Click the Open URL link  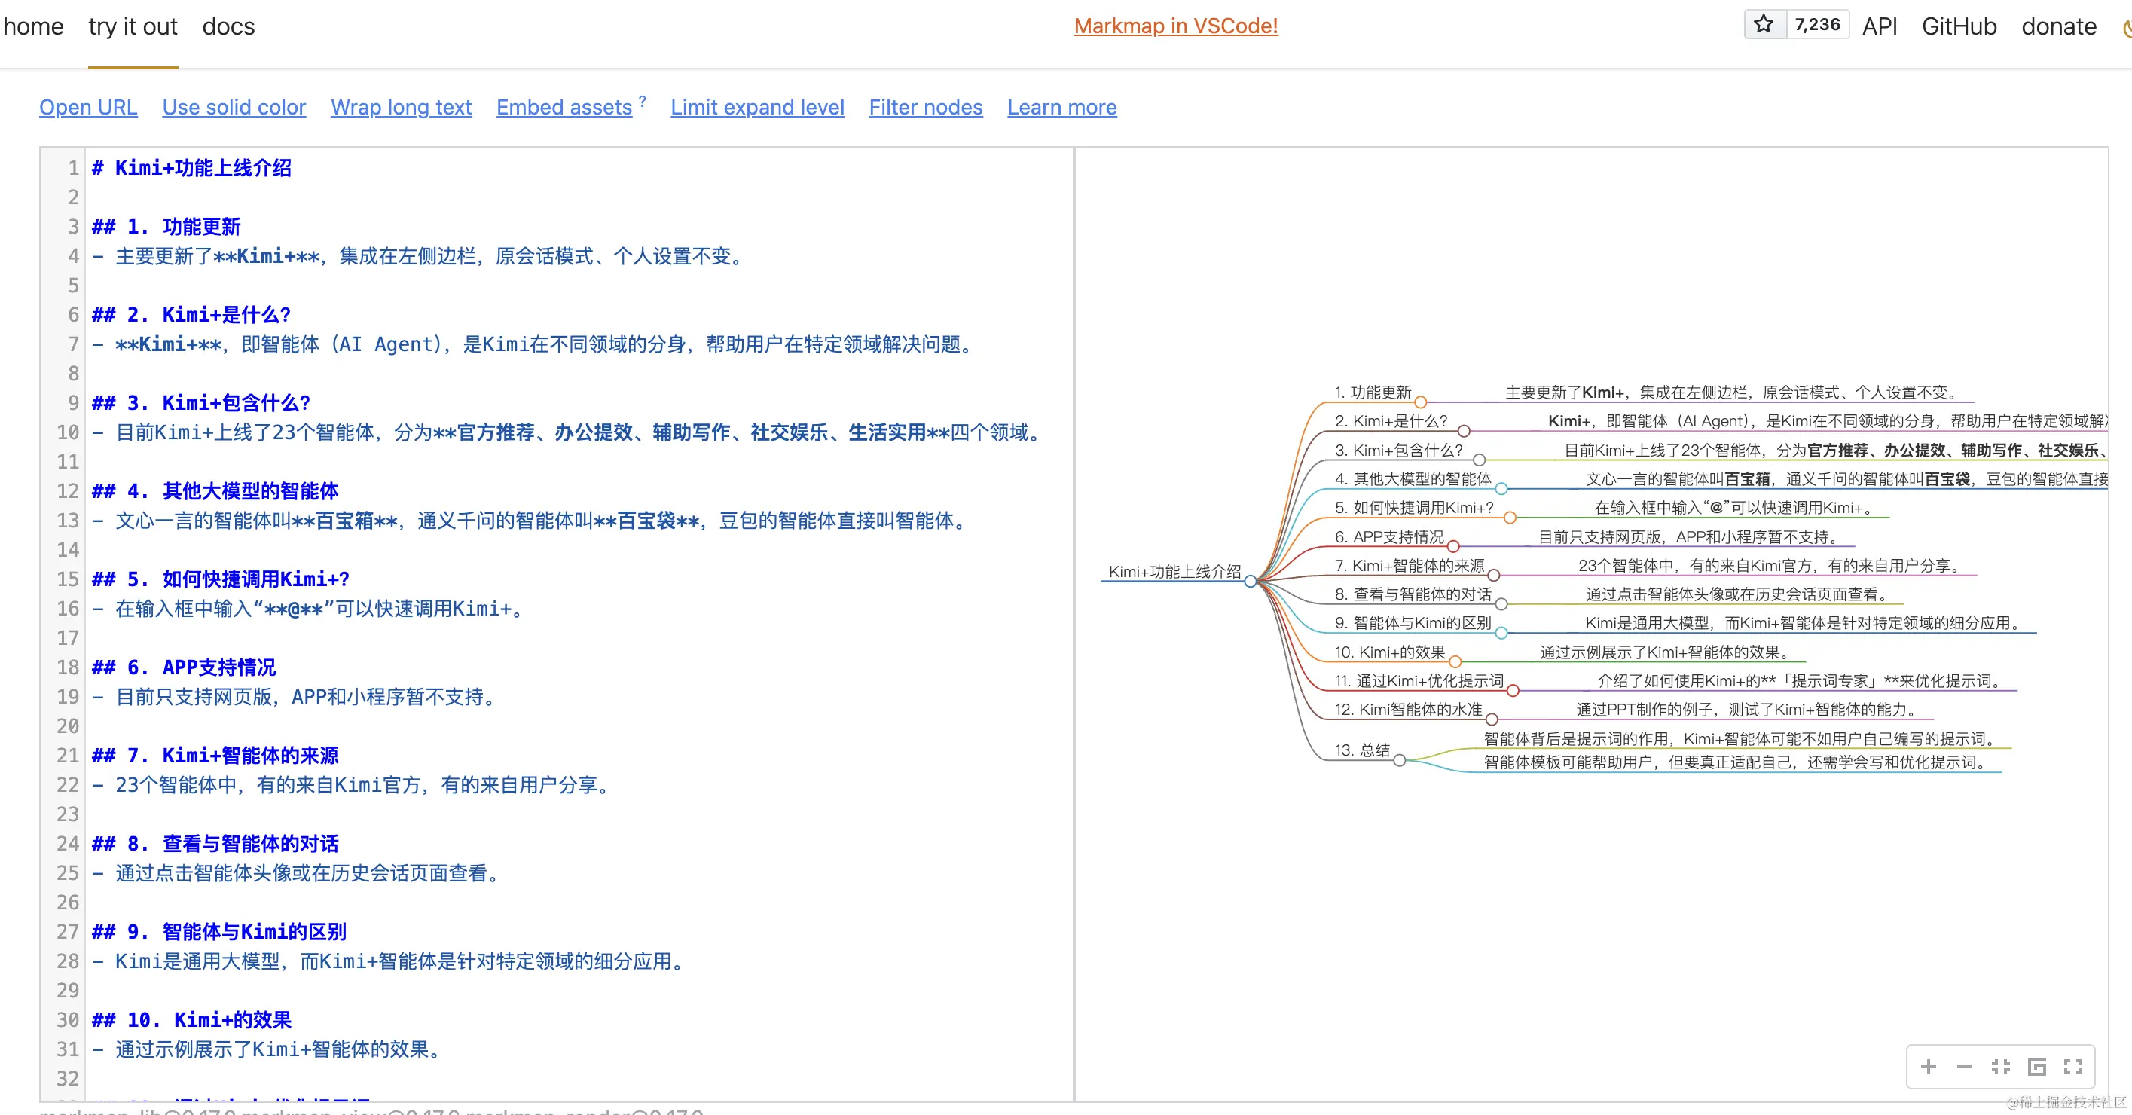coord(87,107)
